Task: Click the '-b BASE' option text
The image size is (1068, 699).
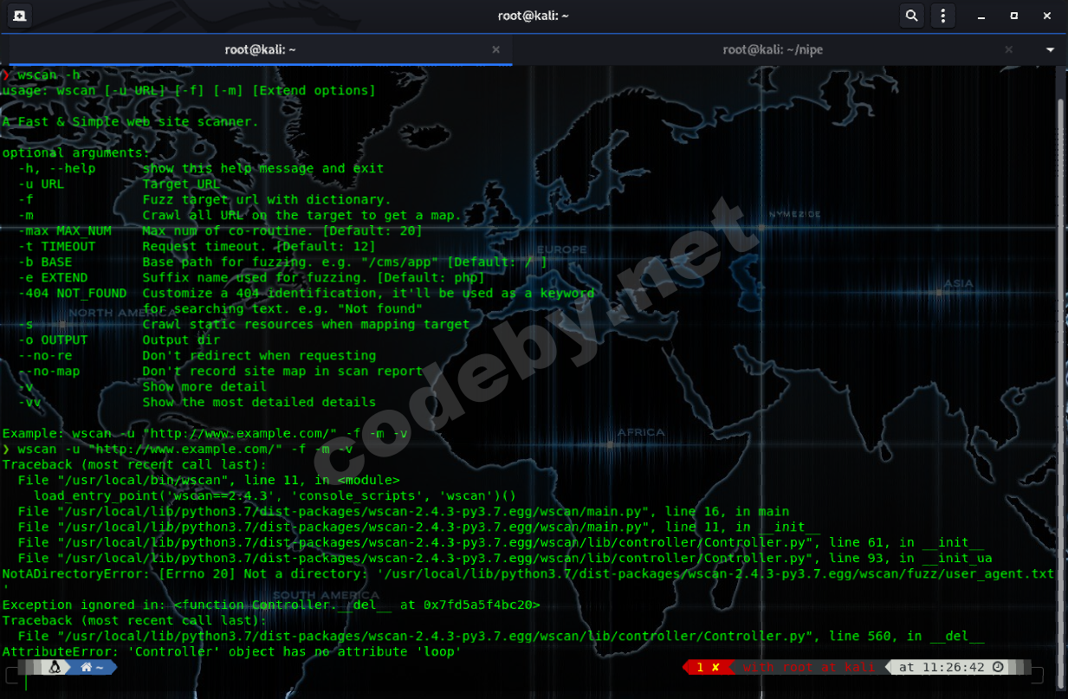Action: [45, 262]
